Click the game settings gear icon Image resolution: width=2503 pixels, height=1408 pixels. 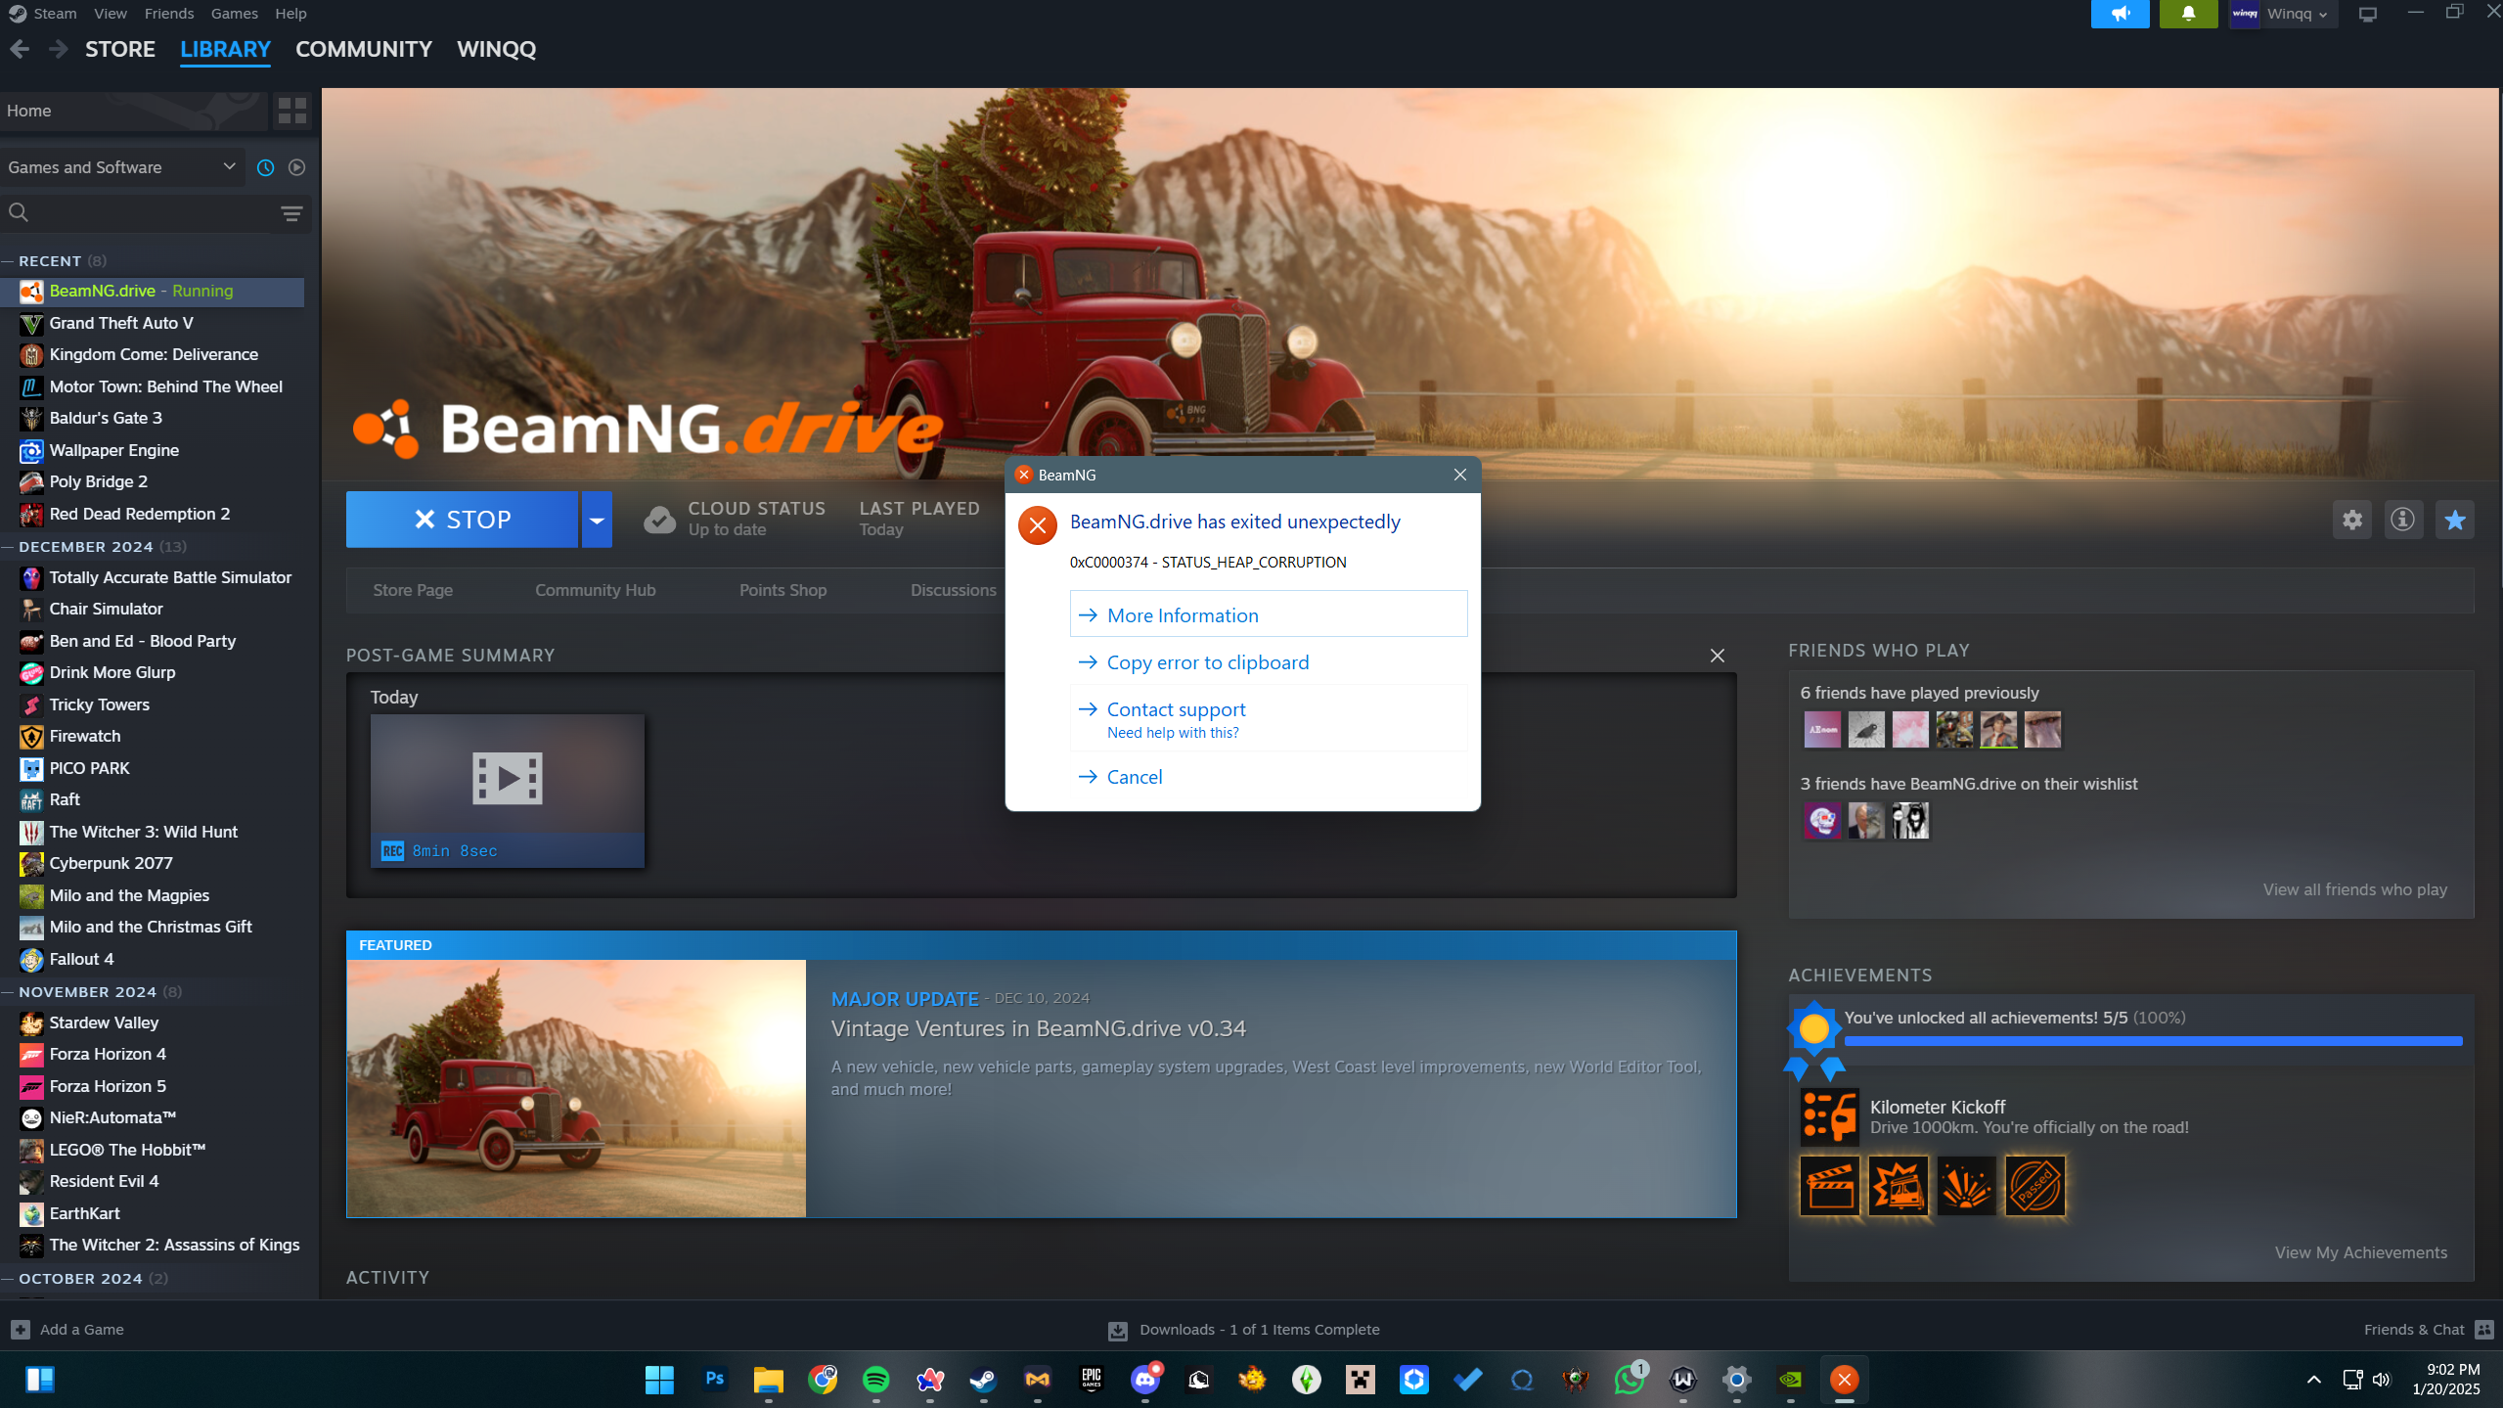2351,520
